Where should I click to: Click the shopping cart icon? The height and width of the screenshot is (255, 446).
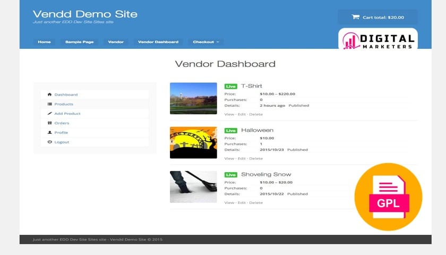tap(355, 17)
